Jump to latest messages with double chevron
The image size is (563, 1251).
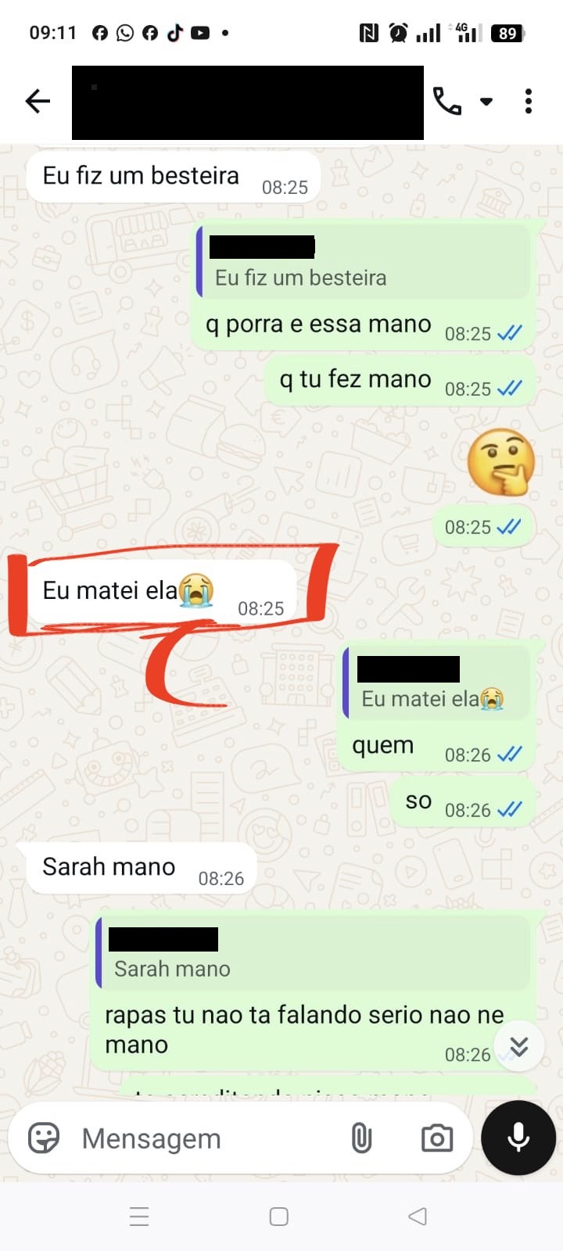pyautogui.click(x=518, y=1046)
